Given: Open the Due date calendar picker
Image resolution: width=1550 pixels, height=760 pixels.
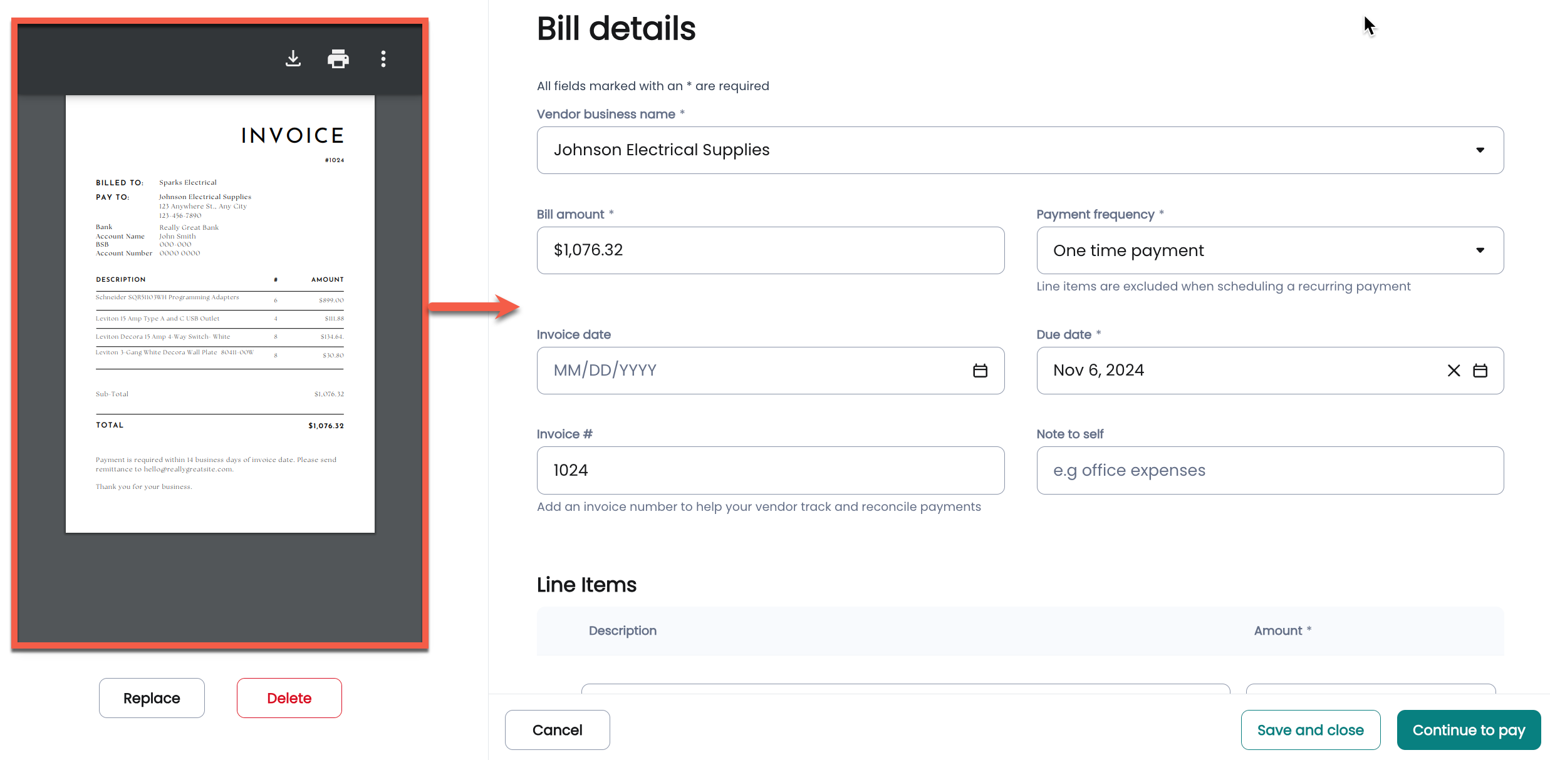Looking at the screenshot, I should pyautogui.click(x=1480, y=371).
